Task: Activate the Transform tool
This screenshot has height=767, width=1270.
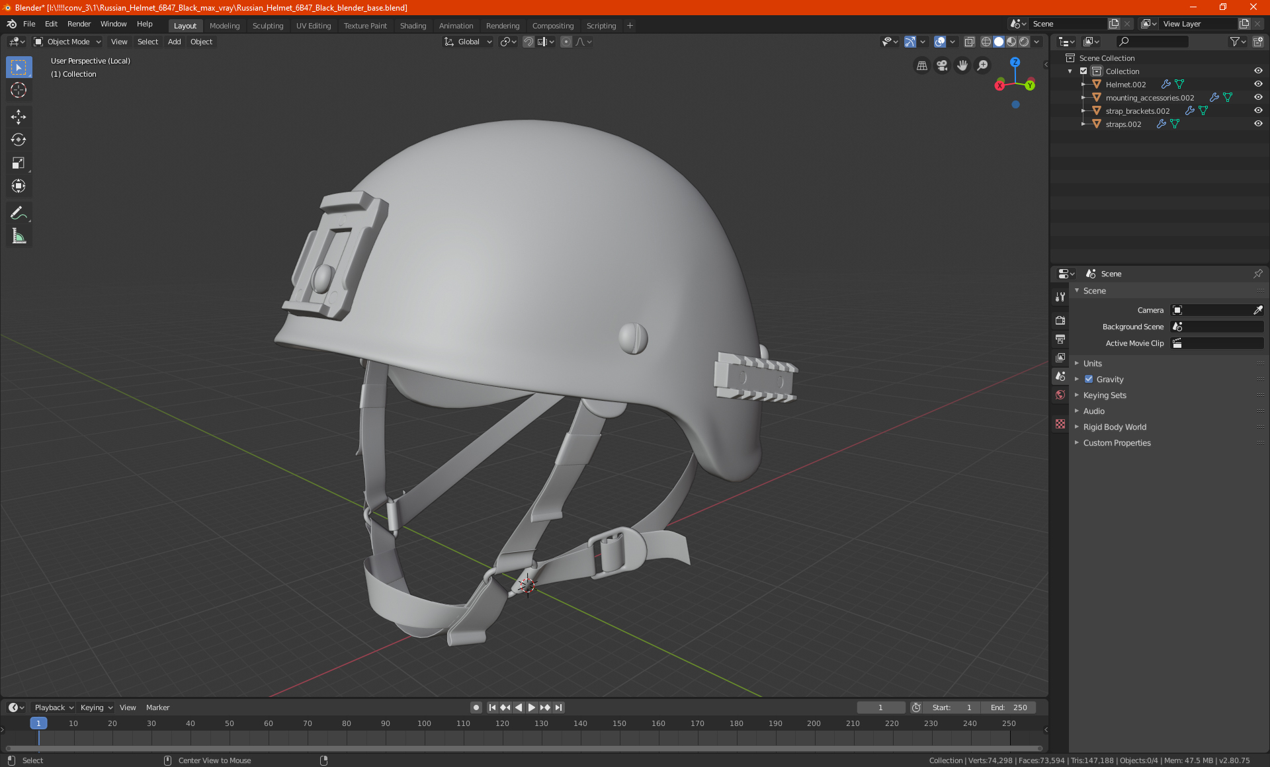Action: pyautogui.click(x=19, y=186)
